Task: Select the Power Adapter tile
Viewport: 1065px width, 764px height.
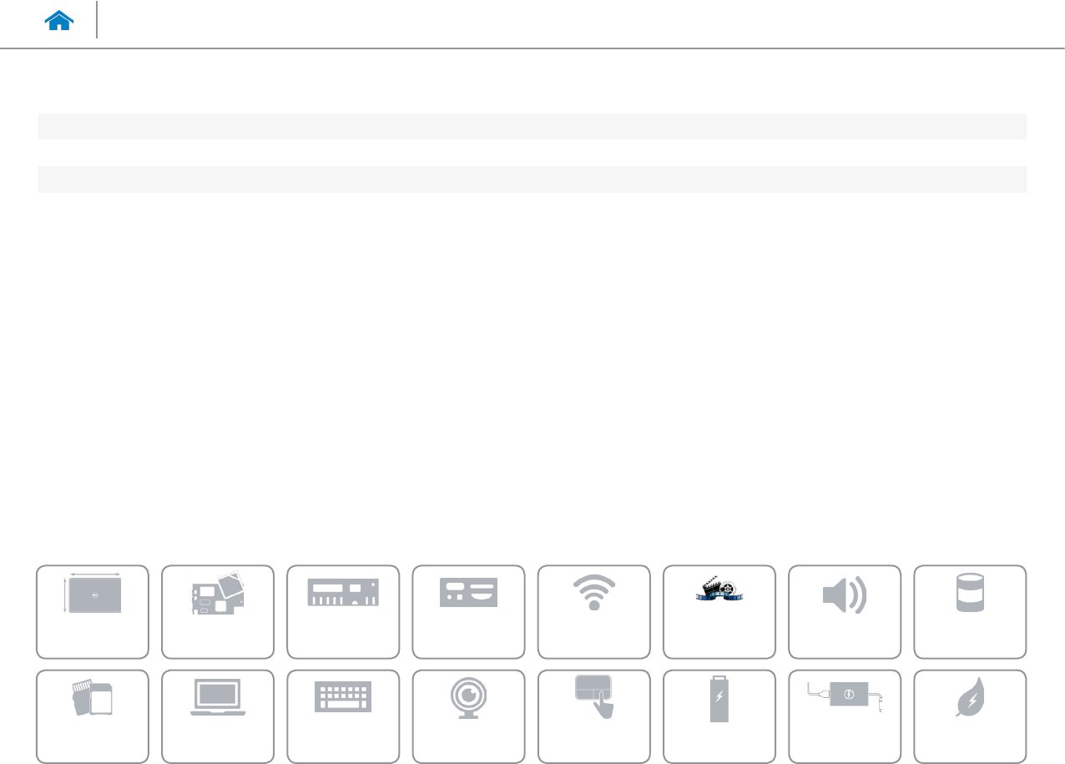Action: (x=845, y=716)
